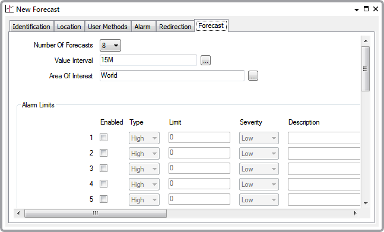This screenshot has width=384, height=232.
Task: Enable alarm limit 1 checkbox
Action: coord(104,138)
